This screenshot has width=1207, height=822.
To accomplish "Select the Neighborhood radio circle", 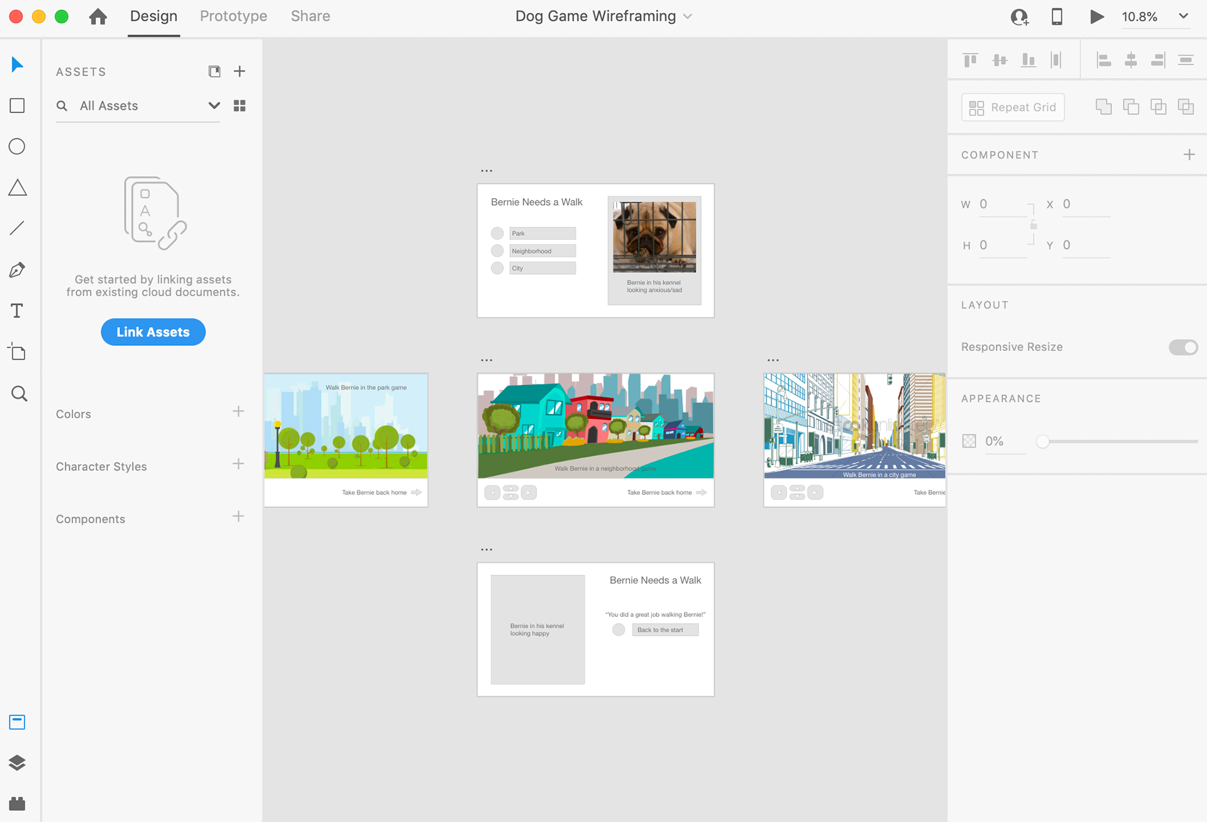I will (x=497, y=251).
